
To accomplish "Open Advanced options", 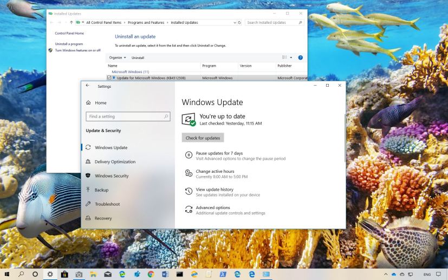I will pyautogui.click(x=213, y=207).
